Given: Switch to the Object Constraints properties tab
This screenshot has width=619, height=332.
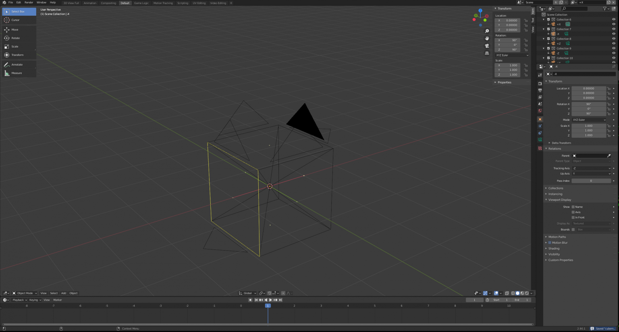Looking at the screenshot, I should [x=540, y=126].
